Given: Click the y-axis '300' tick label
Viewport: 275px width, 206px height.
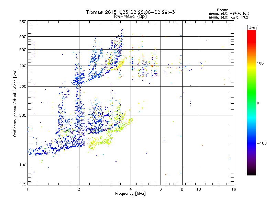Looking at the screenshot, I should pos(23,86).
